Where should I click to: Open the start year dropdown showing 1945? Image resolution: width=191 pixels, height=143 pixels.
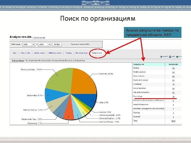28,44
